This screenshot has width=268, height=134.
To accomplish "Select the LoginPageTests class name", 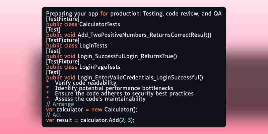I will [100, 67].
